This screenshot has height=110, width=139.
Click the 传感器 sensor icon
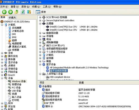(x=10, y=50)
